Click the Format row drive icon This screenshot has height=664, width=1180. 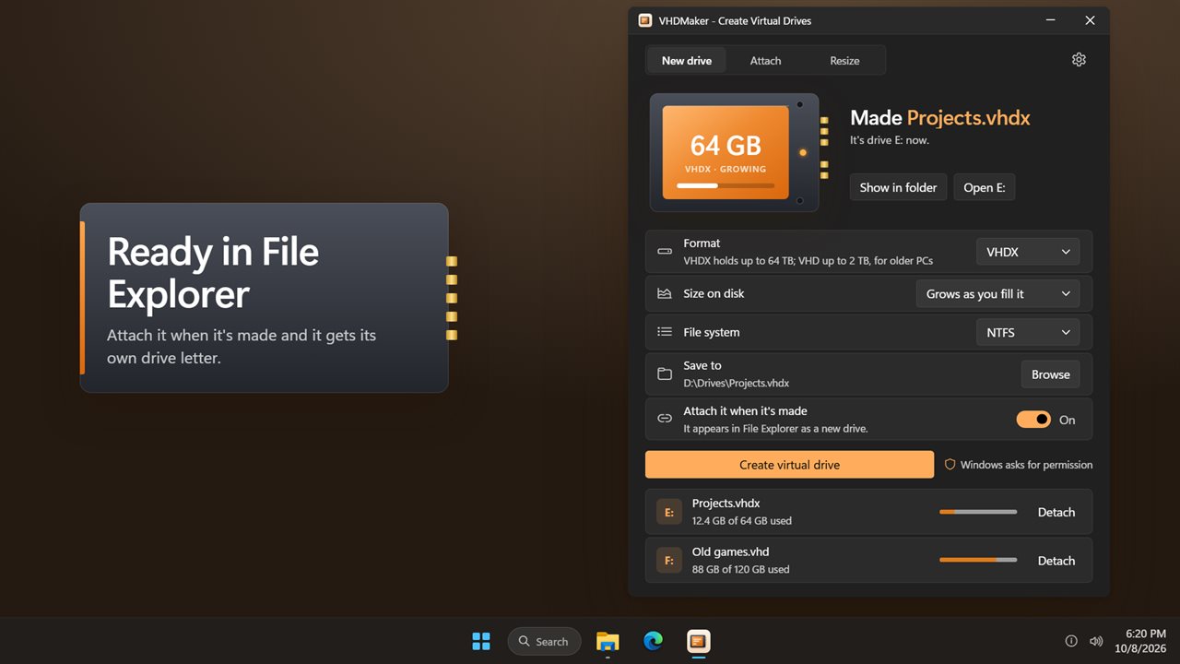click(665, 251)
